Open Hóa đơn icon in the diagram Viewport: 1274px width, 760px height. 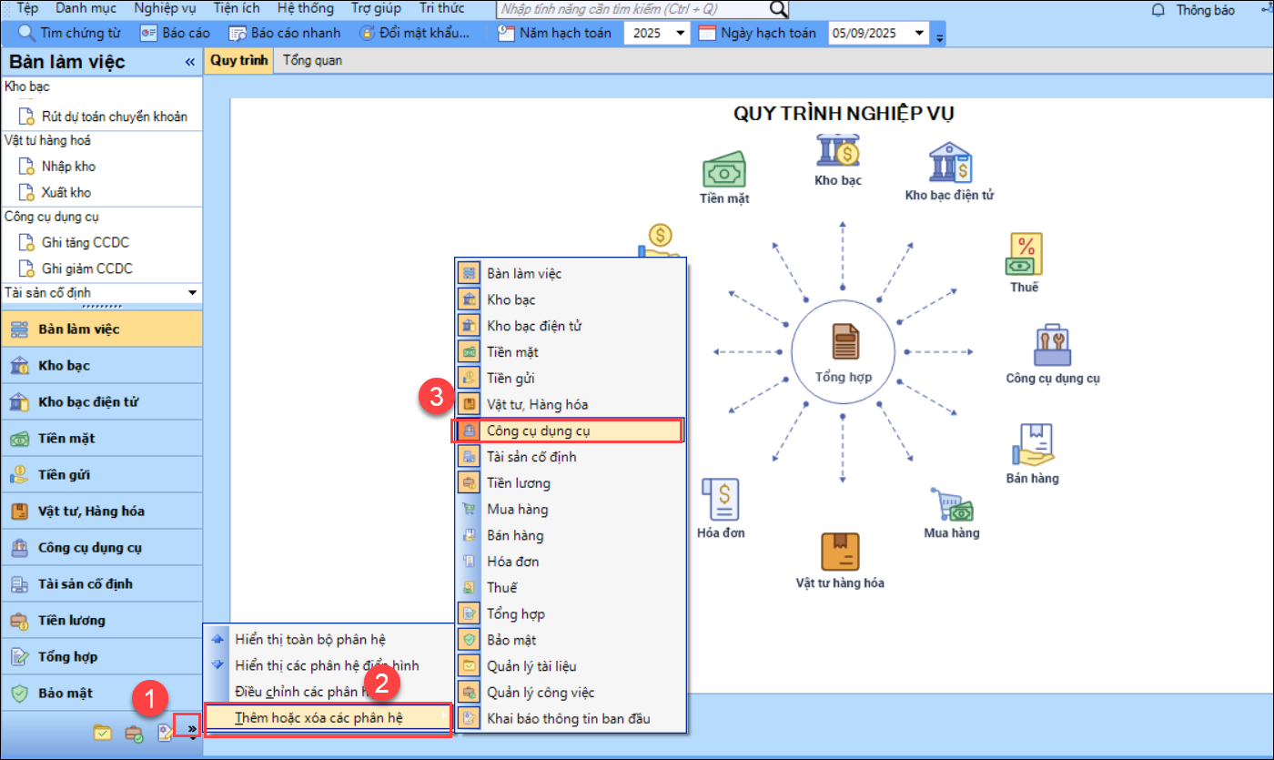(721, 499)
